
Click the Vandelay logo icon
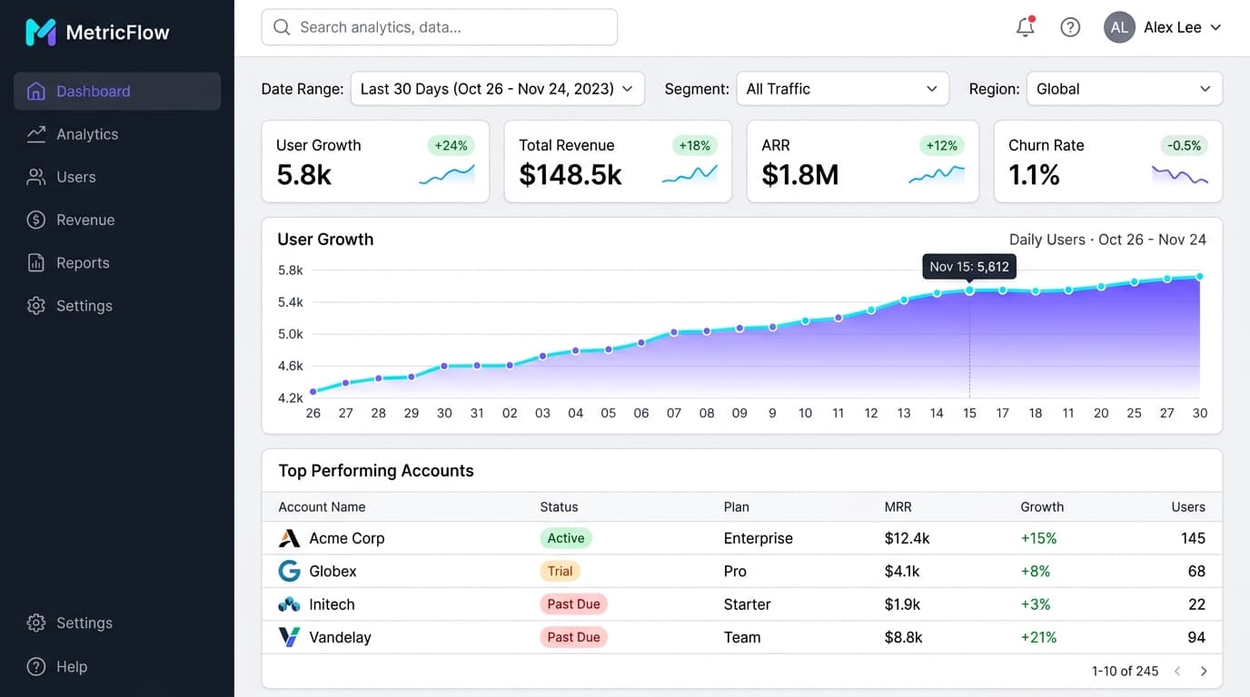289,637
